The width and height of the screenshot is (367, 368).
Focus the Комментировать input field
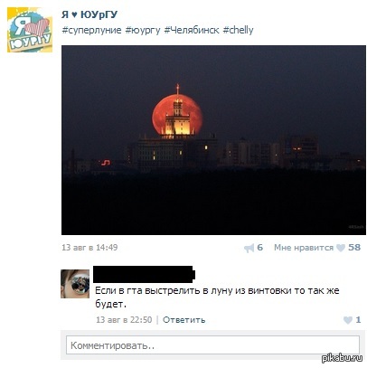212,345
